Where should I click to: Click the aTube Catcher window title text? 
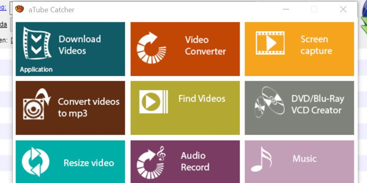click(51, 10)
